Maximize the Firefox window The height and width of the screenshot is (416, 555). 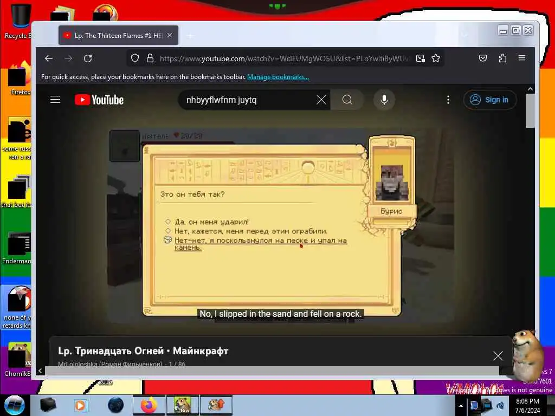516,30
